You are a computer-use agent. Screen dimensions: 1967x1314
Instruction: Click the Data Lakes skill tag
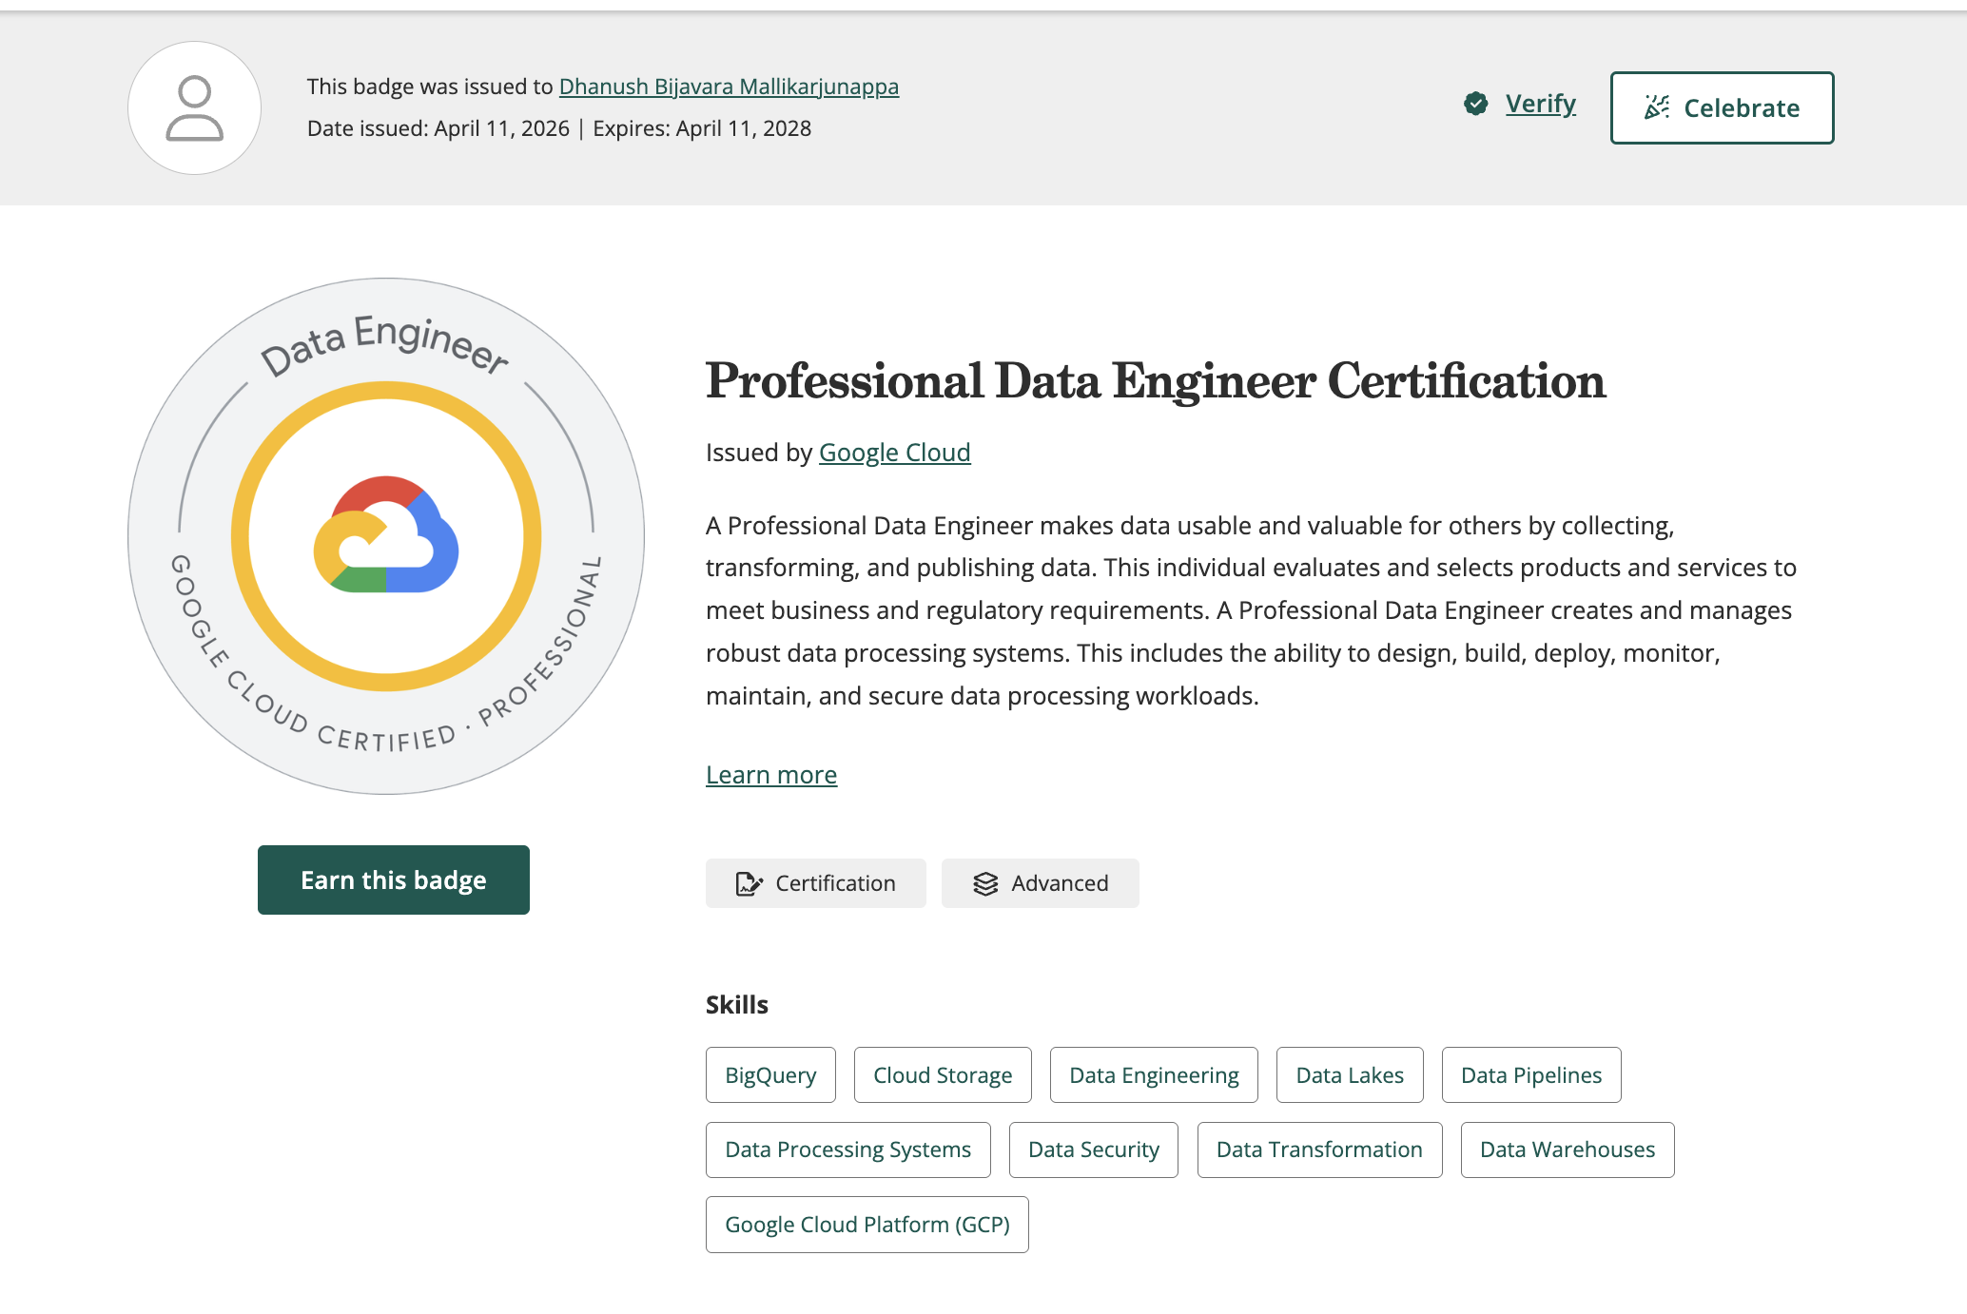(x=1350, y=1075)
